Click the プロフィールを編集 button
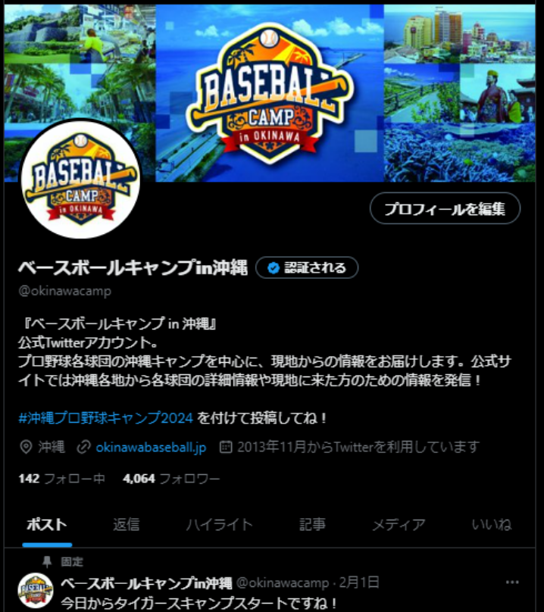Image resolution: width=544 pixels, height=612 pixels. pyautogui.click(x=445, y=208)
